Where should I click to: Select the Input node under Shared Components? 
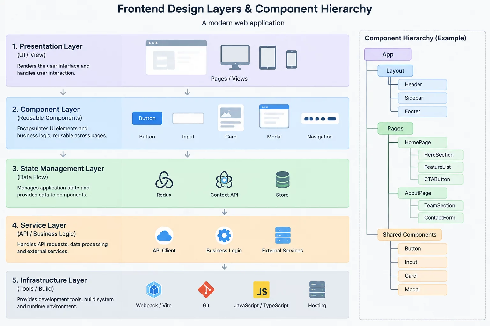coord(422,262)
